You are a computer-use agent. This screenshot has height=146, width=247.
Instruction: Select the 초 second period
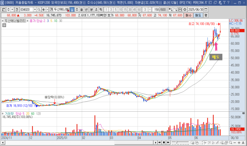coord(96,10)
